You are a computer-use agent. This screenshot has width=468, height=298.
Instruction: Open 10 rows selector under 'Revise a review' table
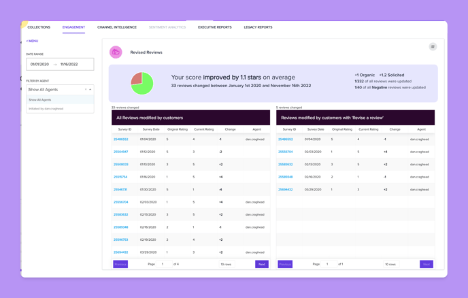(391, 264)
